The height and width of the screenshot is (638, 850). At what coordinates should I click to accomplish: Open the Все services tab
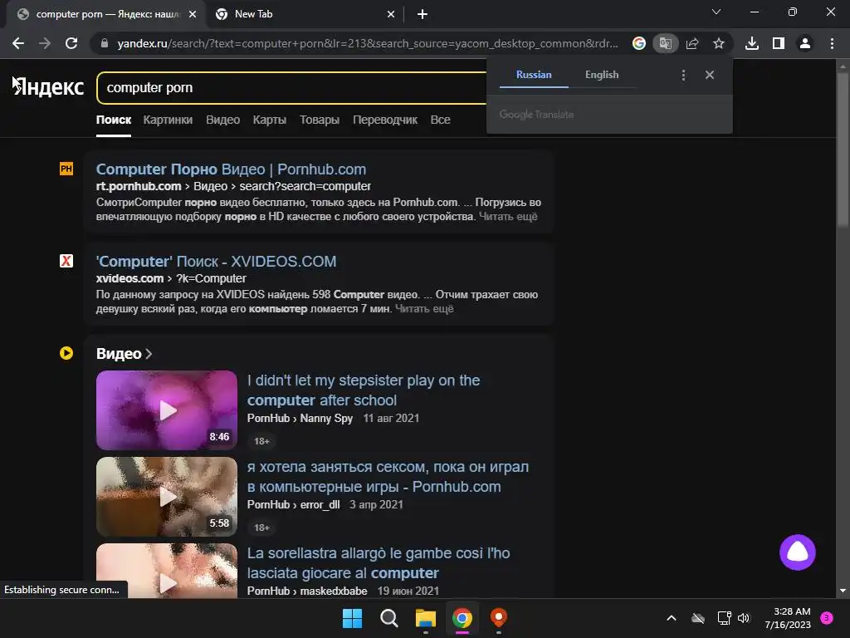[440, 120]
